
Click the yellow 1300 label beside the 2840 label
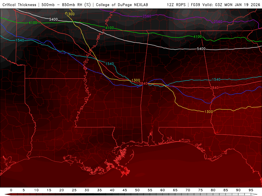tap(136, 80)
